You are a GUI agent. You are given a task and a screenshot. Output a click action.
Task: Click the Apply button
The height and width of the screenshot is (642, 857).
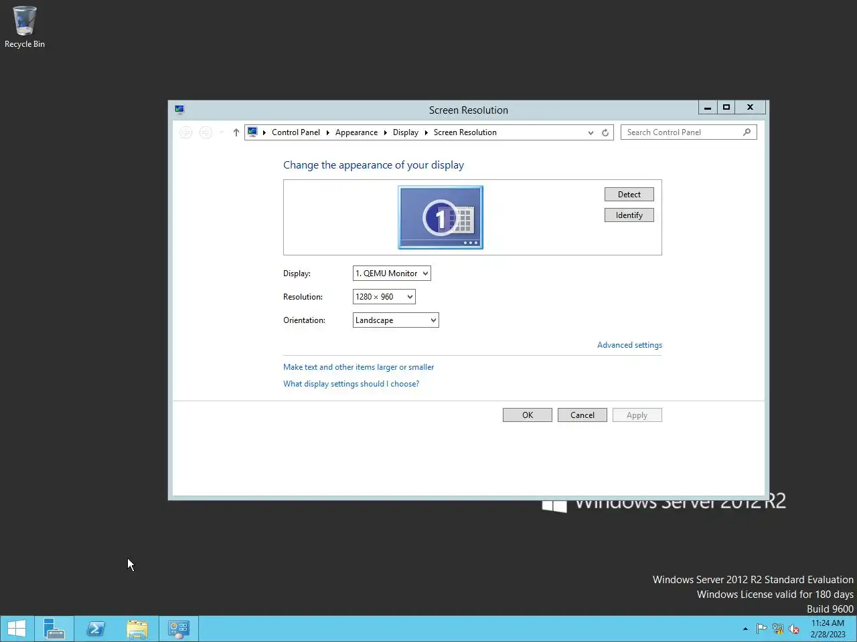point(637,415)
